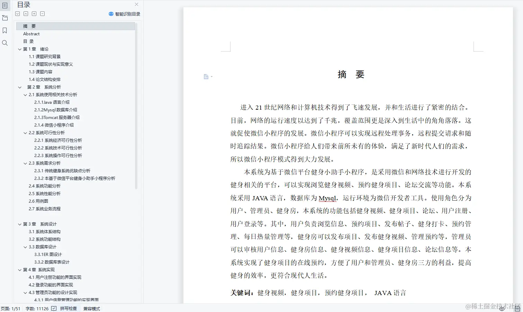The height and width of the screenshot is (312, 523).
Task: Open the bookmark panel icon
Action: click(5, 30)
